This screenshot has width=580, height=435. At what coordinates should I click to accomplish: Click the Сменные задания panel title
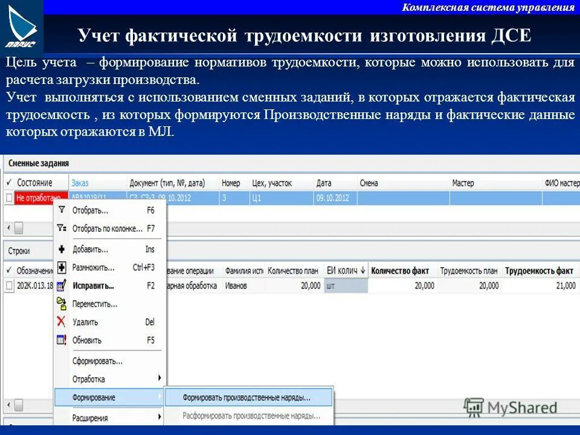[x=39, y=163]
